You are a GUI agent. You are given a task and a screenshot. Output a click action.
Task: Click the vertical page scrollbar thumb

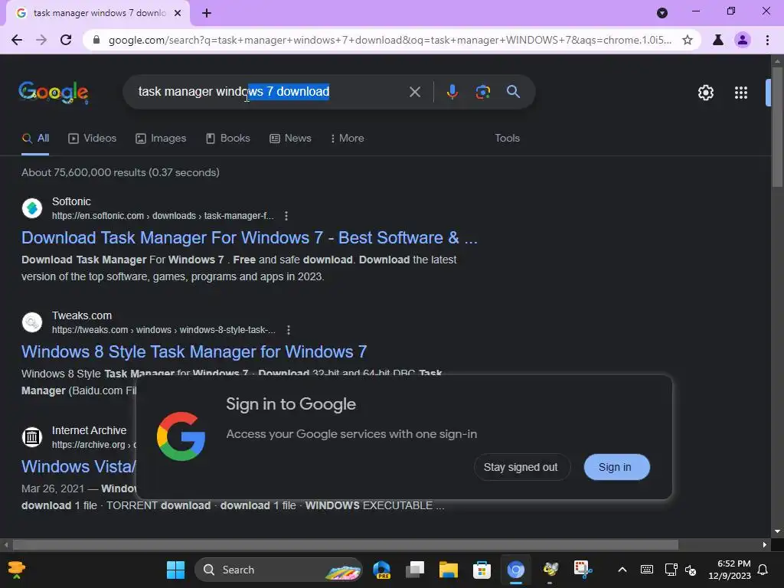tap(777, 128)
